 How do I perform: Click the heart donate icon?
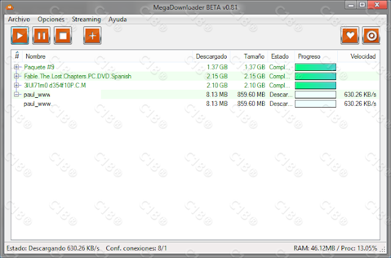click(x=349, y=35)
